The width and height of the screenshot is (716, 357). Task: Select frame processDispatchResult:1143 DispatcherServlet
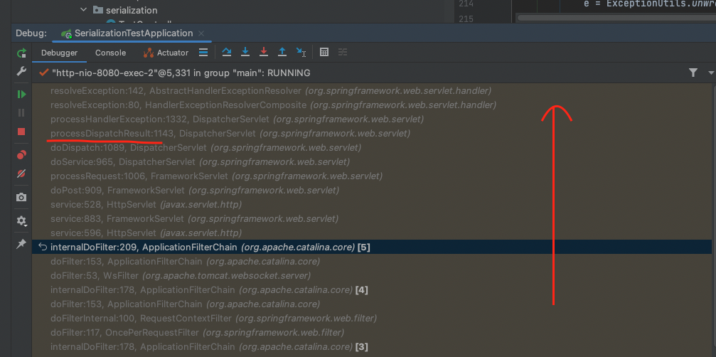point(372,133)
